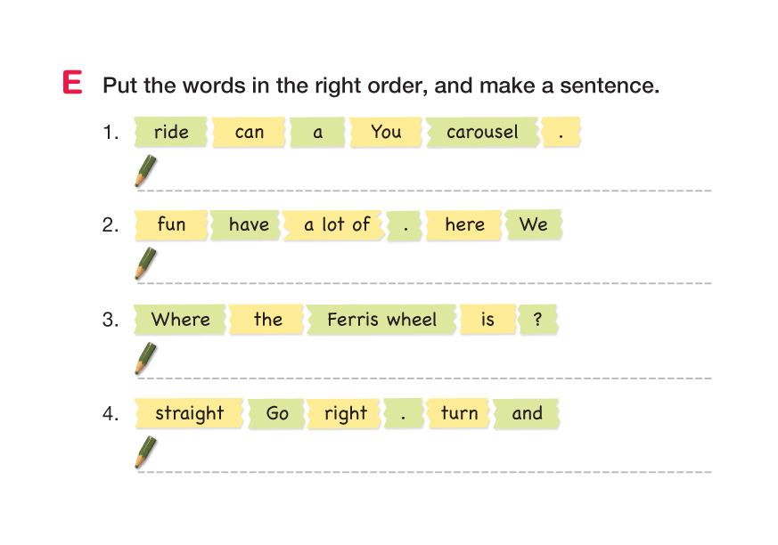
Task: Pick the "Ferris wheel" word tile
Action: click(381, 320)
